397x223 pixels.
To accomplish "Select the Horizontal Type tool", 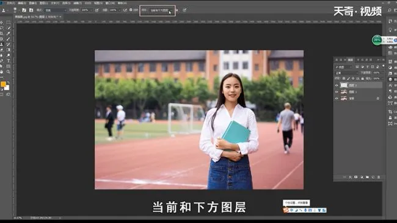I will (9, 61).
